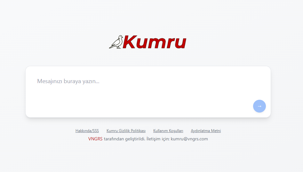
Task: Click the dove bird icon in logo
Action: point(116,42)
